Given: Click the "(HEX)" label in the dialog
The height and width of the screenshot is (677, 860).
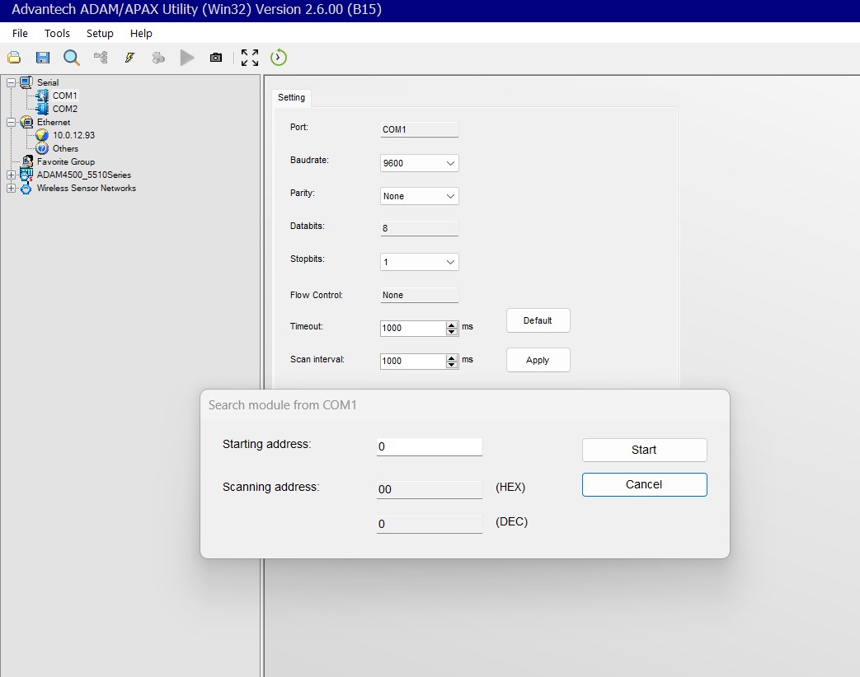Looking at the screenshot, I should (510, 488).
